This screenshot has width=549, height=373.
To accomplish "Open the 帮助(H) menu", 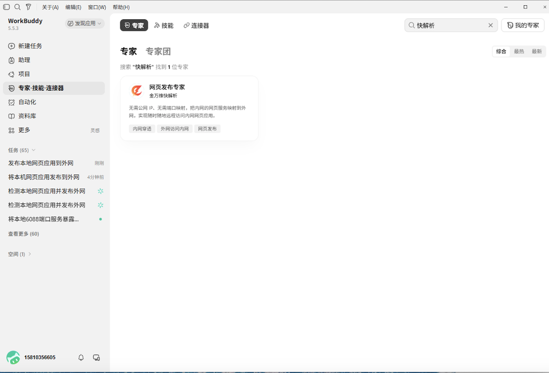I will 121,7.
